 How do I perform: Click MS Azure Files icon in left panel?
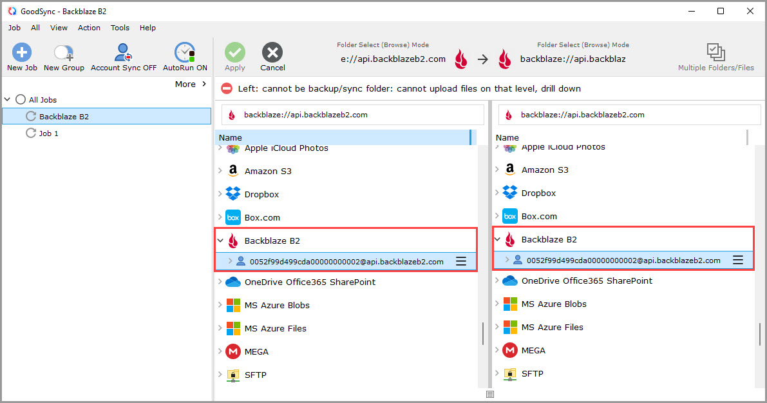tap(233, 328)
